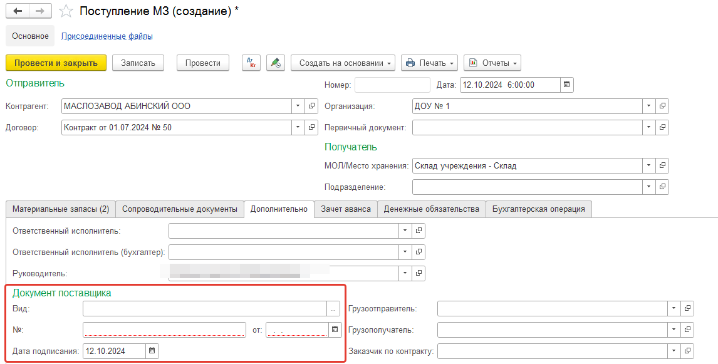The height and width of the screenshot is (364, 718).
Task: Click the forward navigation arrow
Action: click(40, 11)
